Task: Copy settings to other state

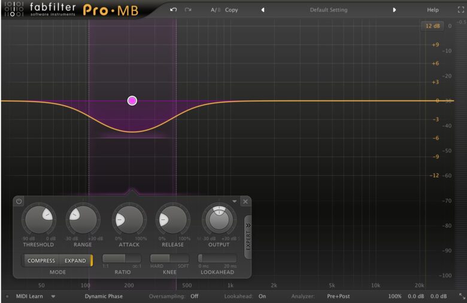Action: pos(232,10)
